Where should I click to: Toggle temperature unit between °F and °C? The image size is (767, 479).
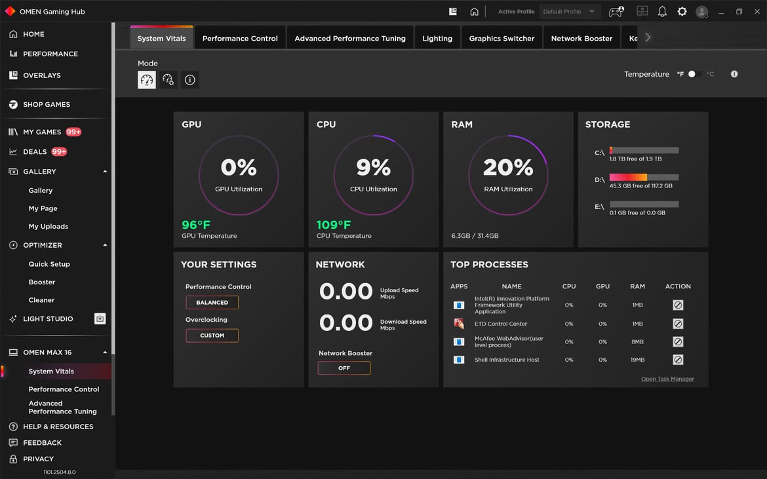[x=695, y=74]
